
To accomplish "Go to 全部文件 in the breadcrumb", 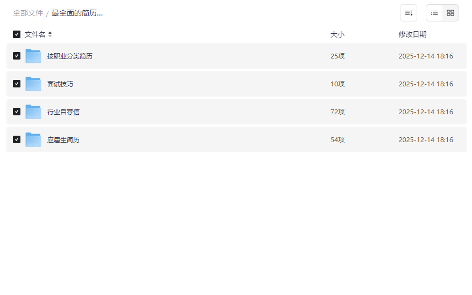I will click(x=28, y=13).
